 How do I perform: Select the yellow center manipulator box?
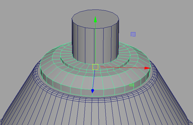coord(95,67)
